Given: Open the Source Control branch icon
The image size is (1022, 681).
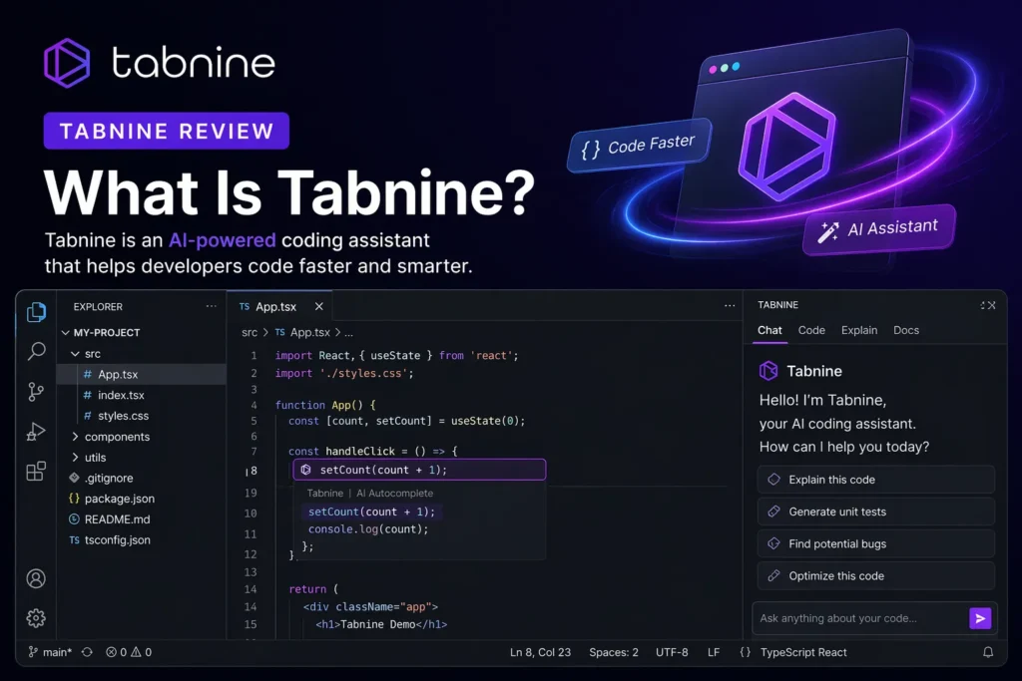Looking at the screenshot, I should [36, 391].
